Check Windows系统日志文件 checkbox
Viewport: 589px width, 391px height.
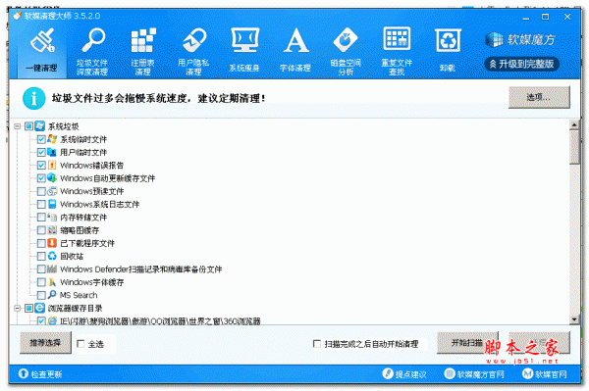click(x=41, y=204)
